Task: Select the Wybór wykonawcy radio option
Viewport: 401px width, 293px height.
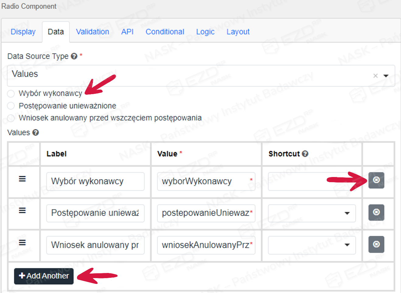Action: coord(11,94)
